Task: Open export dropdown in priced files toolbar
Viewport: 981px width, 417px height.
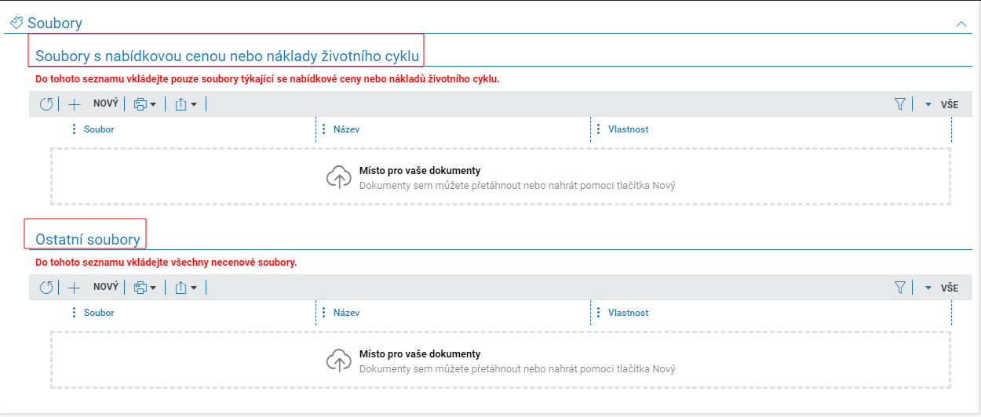Action: coord(186,104)
